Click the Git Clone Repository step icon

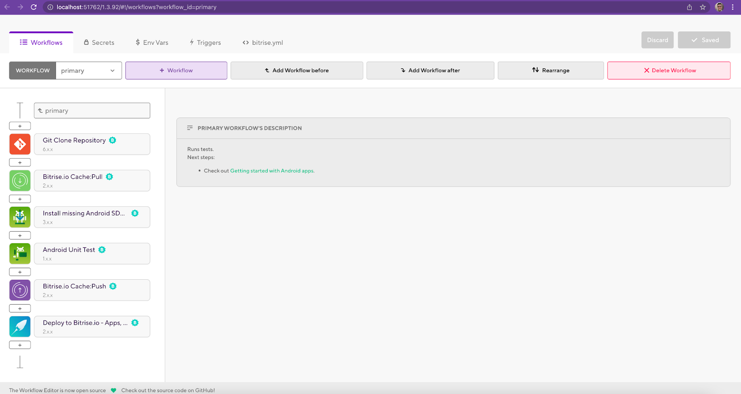[20, 144]
